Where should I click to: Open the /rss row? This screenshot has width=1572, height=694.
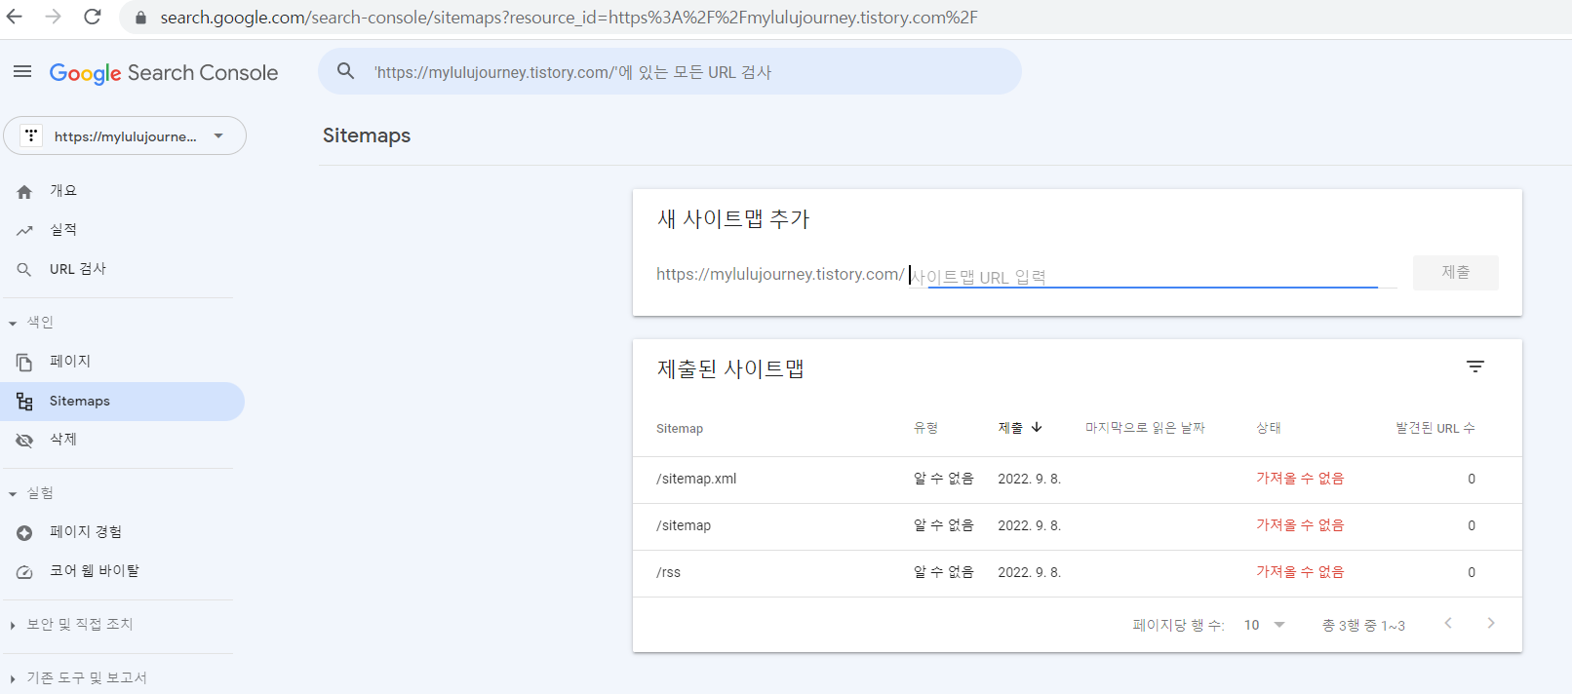pos(1077,573)
